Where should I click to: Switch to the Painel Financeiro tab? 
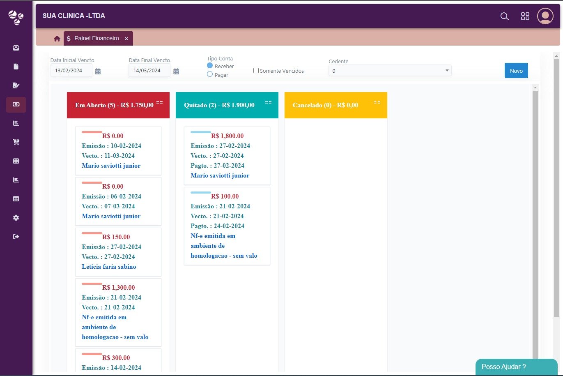pyautogui.click(x=97, y=38)
